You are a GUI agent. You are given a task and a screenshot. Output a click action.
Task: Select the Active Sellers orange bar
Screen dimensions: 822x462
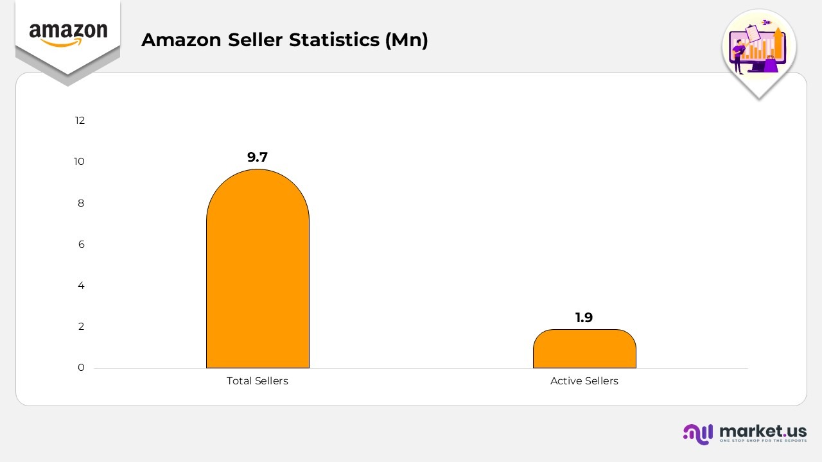coord(584,349)
